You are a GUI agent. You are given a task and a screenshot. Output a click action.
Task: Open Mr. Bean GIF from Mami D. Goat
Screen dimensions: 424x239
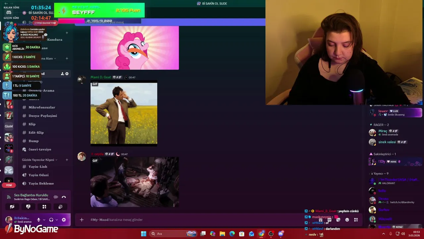124,113
